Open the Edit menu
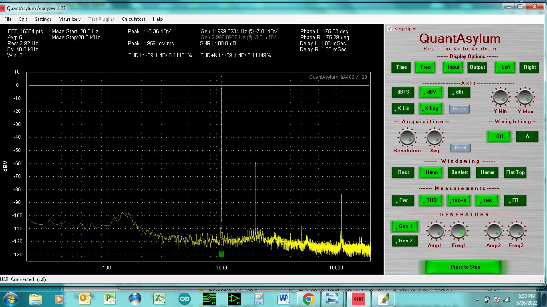Viewport: 547px width, 307px height. (23, 19)
